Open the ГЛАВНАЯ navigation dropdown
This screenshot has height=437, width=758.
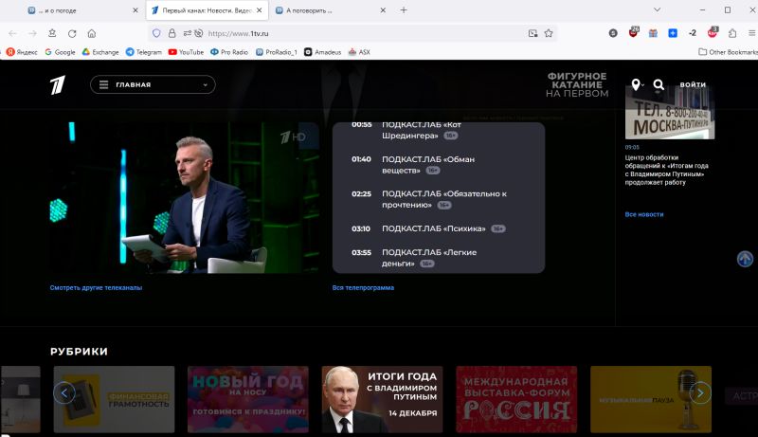click(153, 84)
